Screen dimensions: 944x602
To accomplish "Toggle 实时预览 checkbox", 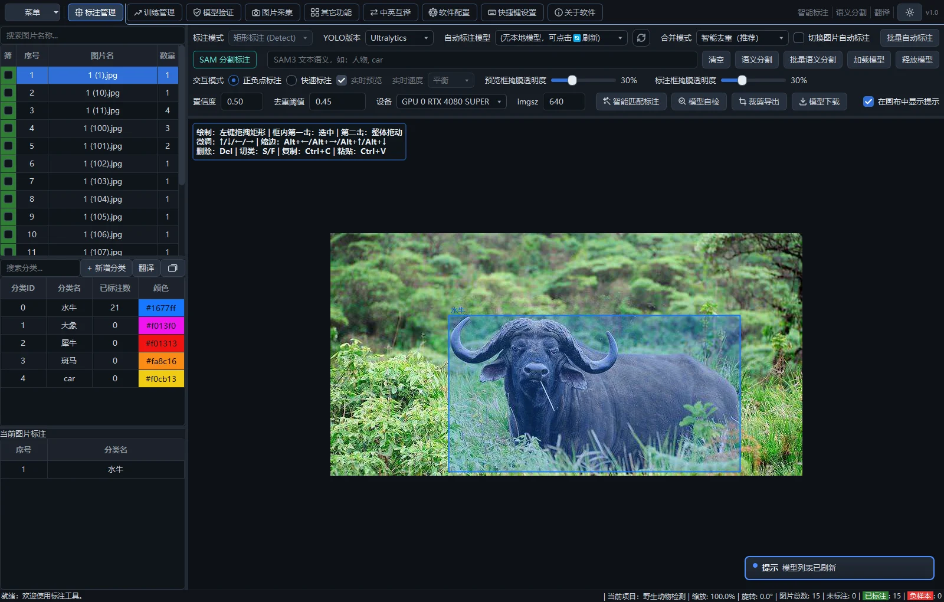I will [342, 80].
